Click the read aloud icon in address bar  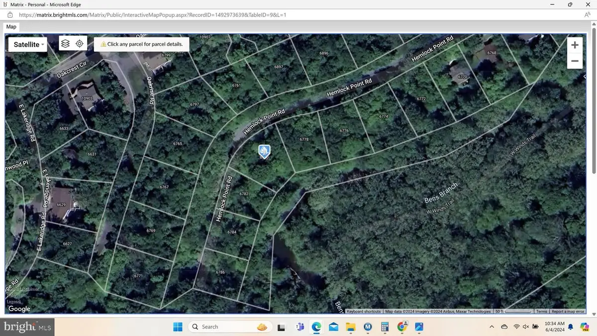click(588, 15)
